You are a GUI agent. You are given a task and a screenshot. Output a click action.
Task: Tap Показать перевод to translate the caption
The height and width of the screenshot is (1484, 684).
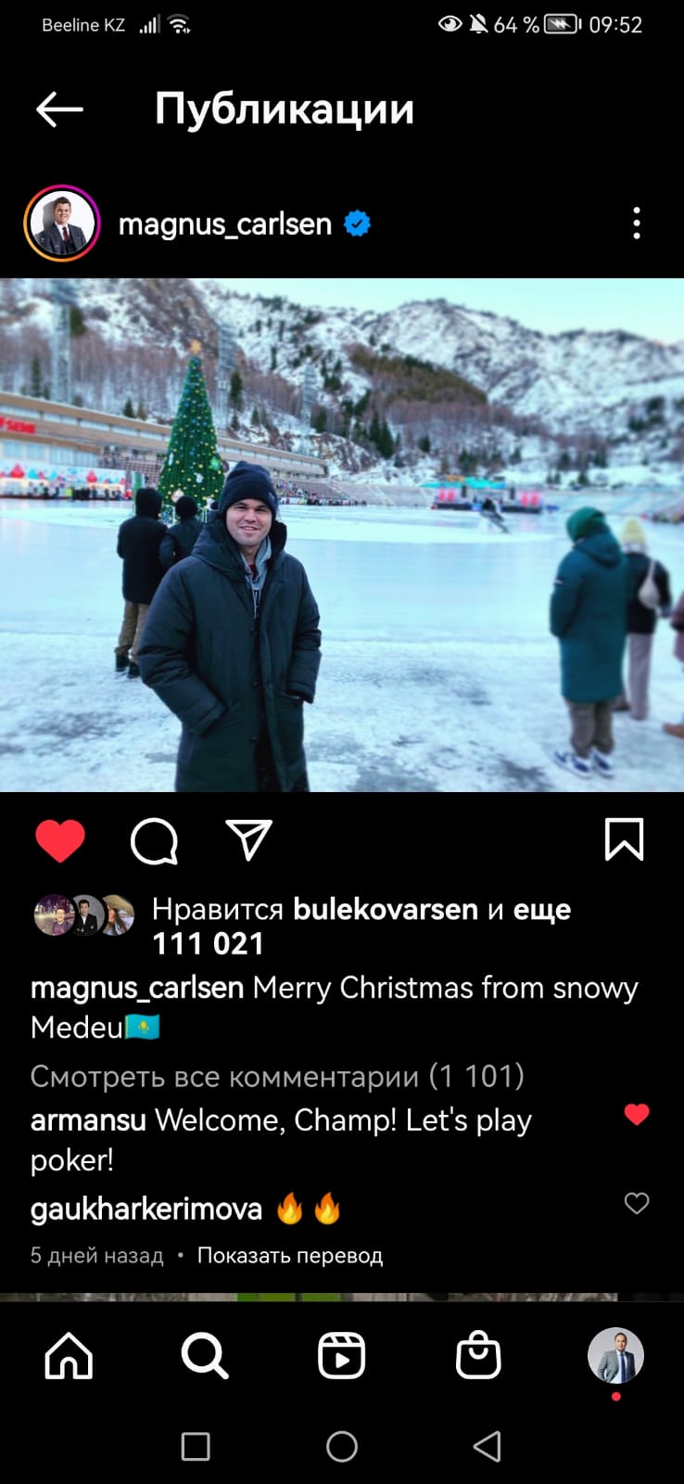(x=290, y=1256)
